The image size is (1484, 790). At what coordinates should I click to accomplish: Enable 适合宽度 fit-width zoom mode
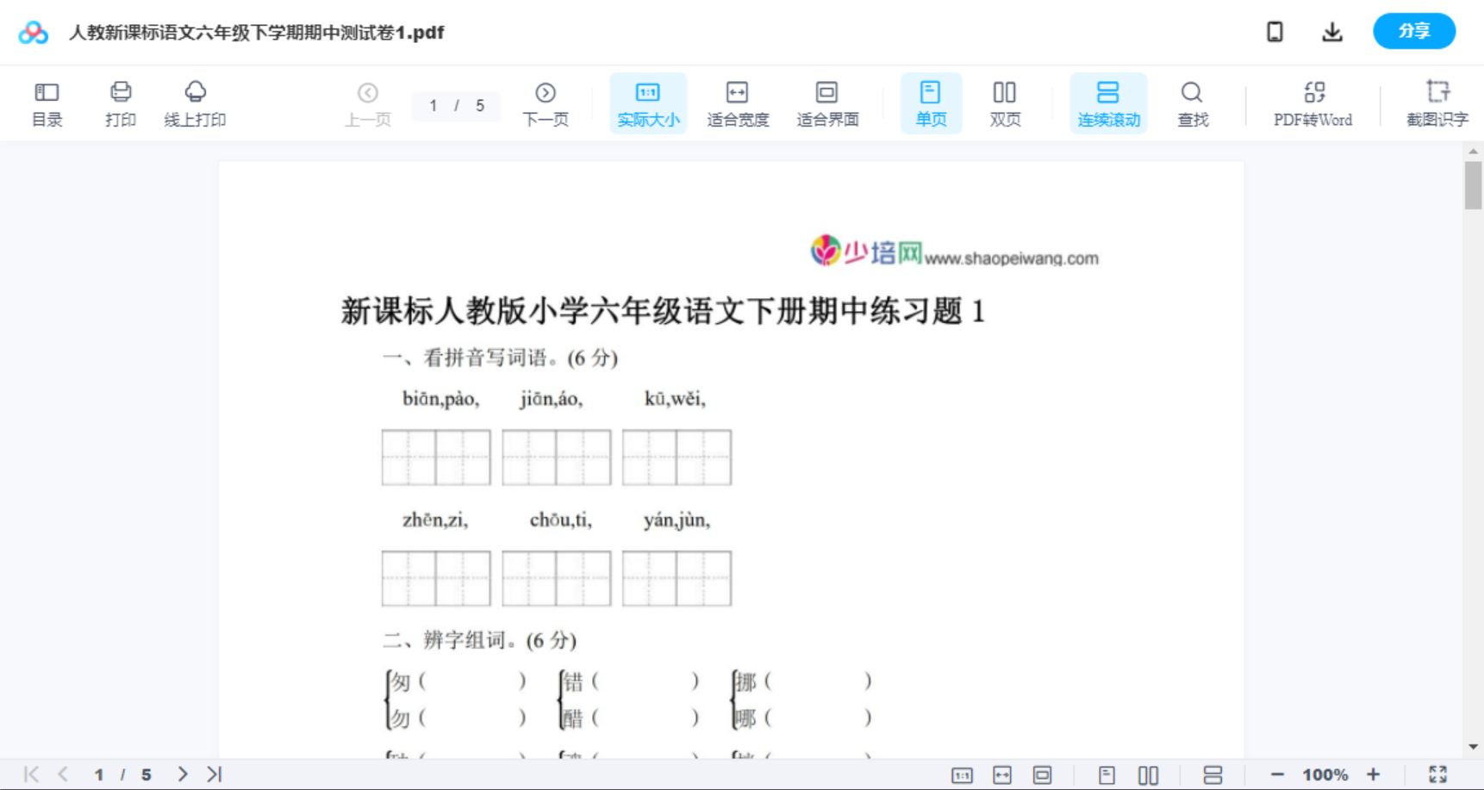tap(738, 103)
